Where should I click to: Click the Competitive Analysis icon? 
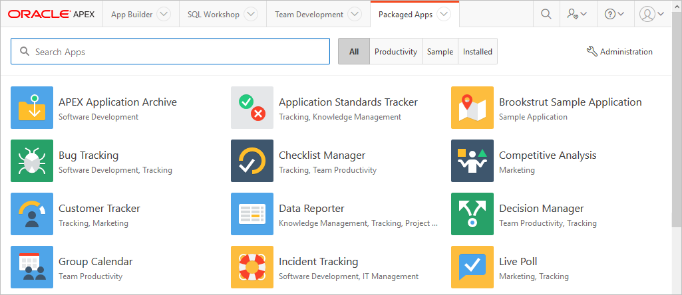click(472, 161)
